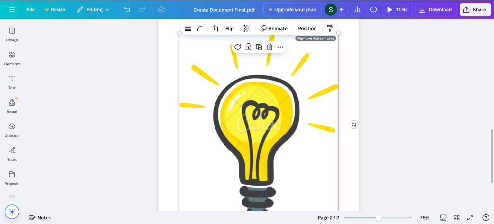494x224 pixels.
Task: Open the Notes panel
Action: (40, 218)
